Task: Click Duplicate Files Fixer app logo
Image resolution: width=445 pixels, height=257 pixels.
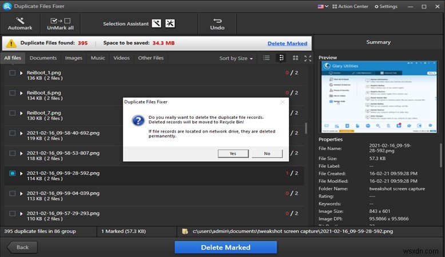Action: coord(6,6)
